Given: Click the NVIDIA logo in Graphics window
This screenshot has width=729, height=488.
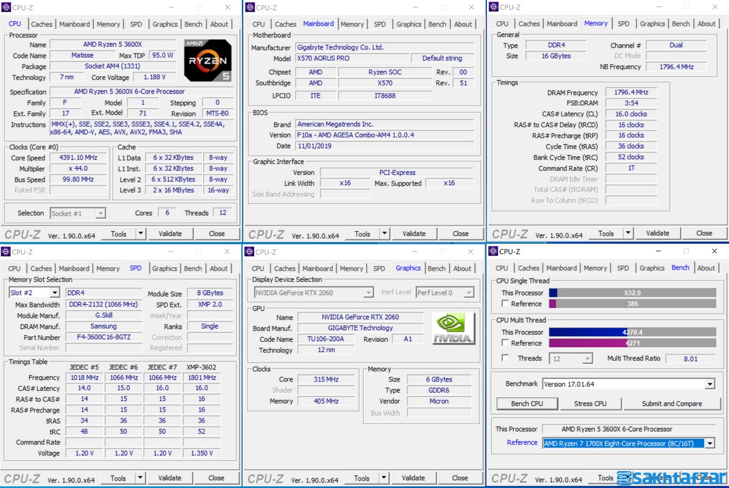Looking at the screenshot, I should click(453, 329).
